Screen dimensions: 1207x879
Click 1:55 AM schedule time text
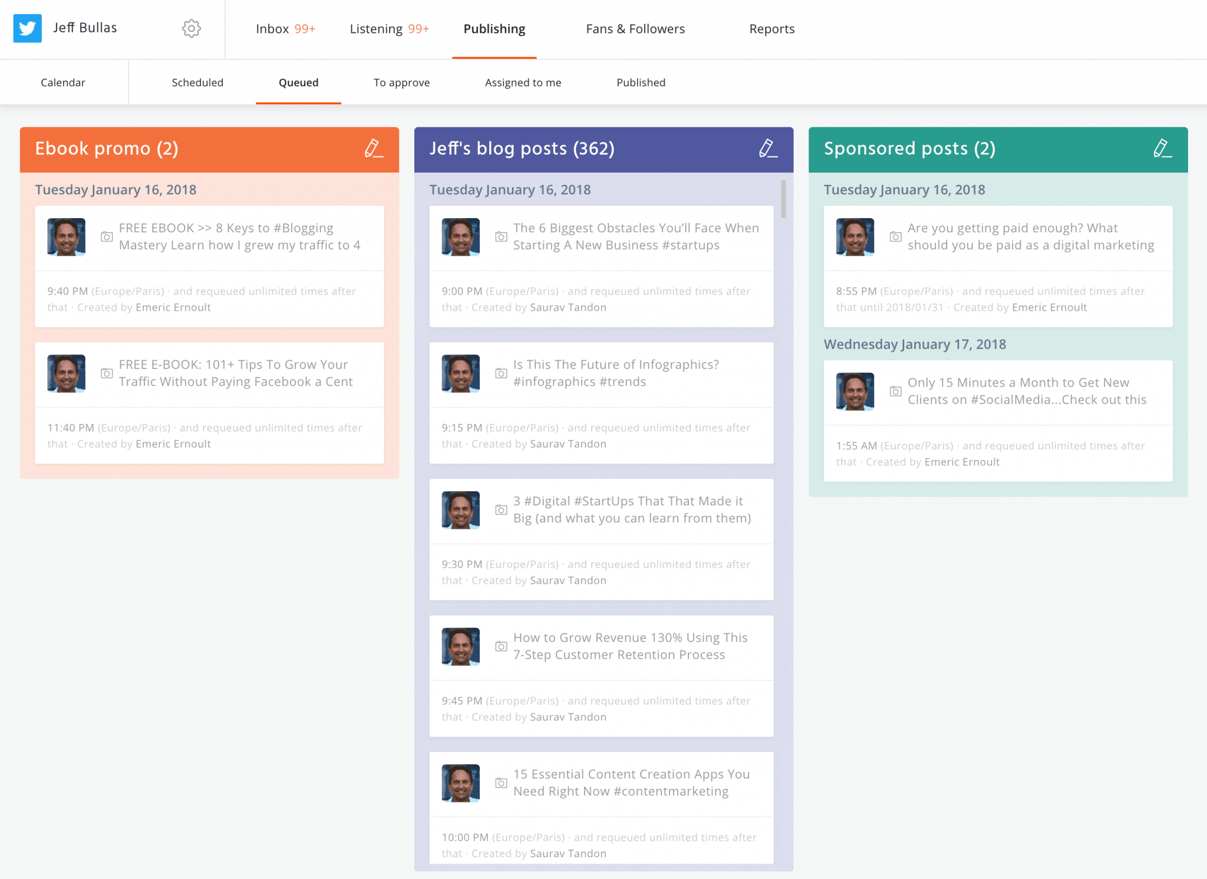click(856, 446)
